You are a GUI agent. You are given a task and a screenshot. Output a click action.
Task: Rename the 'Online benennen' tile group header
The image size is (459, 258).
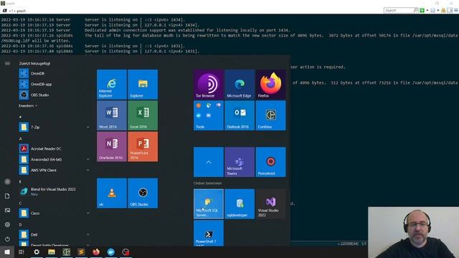207,183
